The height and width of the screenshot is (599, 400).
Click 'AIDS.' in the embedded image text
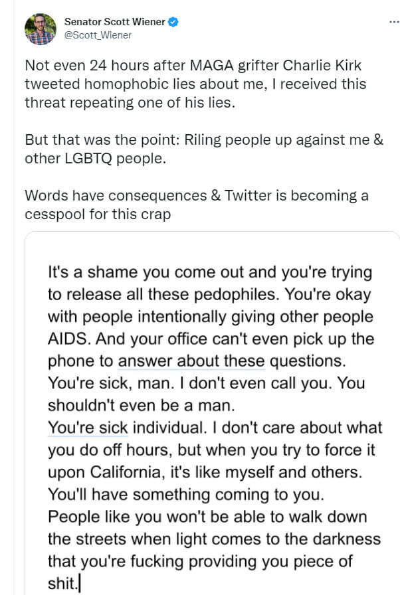[x=69, y=339]
